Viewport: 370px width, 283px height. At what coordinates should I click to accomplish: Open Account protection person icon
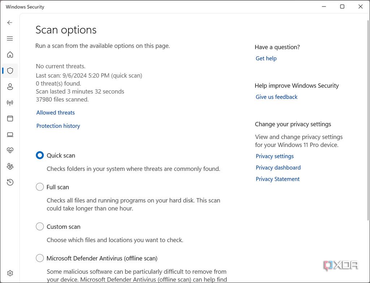tap(10, 87)
